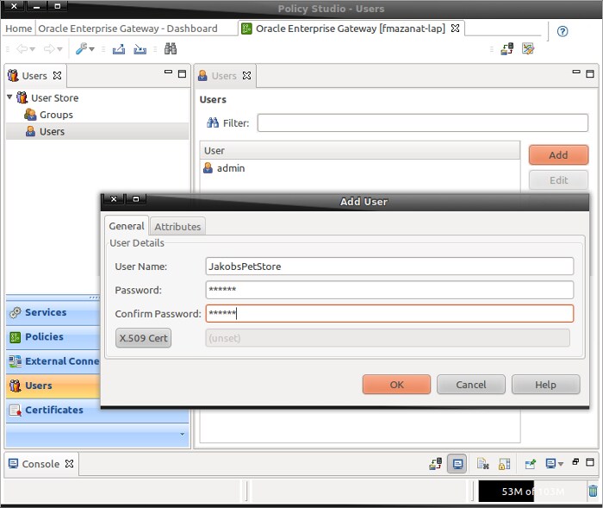Close the Console tab
The width and height of the screenshot is (603, 508).
click(x=69, y=463)
